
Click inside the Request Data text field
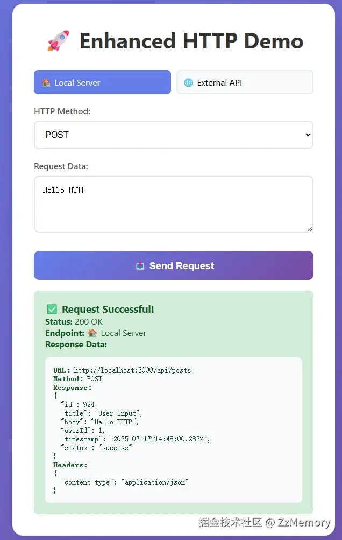pos(173,204)
